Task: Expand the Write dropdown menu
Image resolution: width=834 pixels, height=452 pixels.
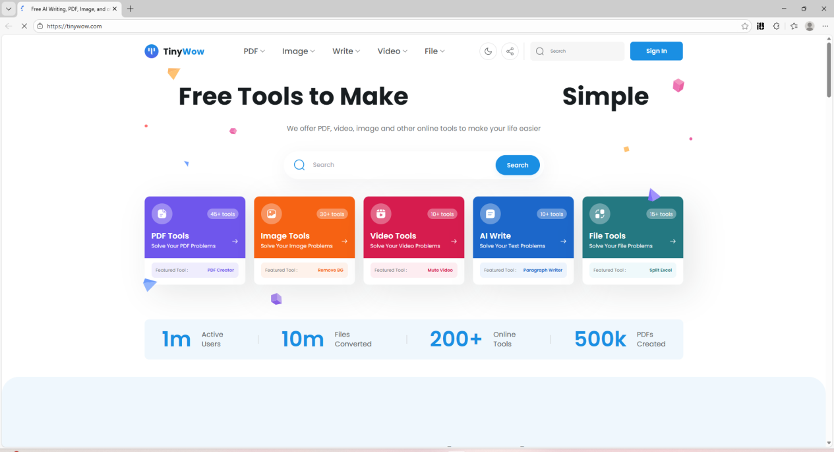Action: point(346,51)
